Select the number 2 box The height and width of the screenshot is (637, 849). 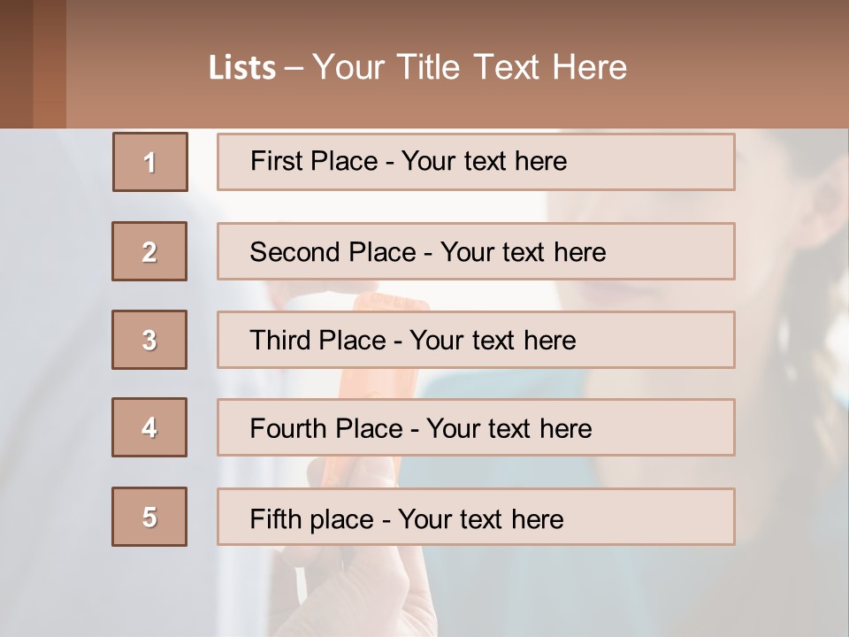[149, 251]
